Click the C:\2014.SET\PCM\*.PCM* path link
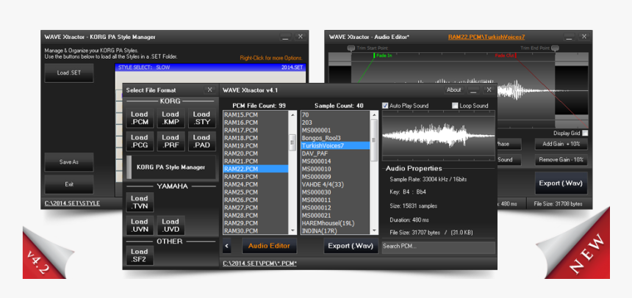This screenshot has height=298, width=632. (x=259, y=264)
